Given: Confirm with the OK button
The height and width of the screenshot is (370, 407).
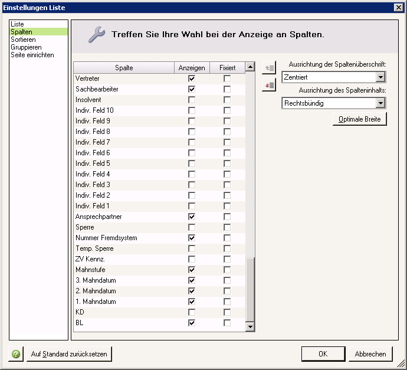Looking at the screenshot, I should 323,354.
